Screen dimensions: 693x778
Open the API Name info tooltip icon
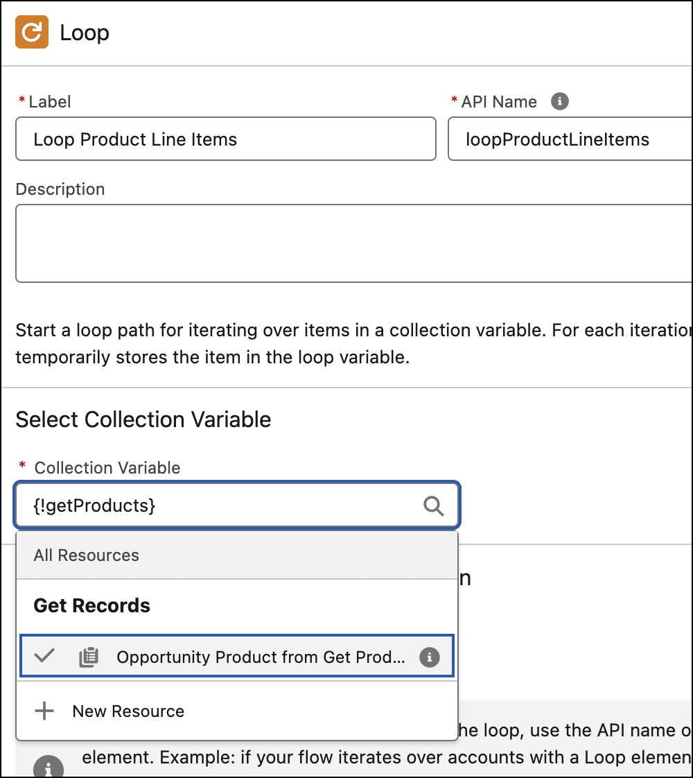pyautogui.click(x=560, y=101)
